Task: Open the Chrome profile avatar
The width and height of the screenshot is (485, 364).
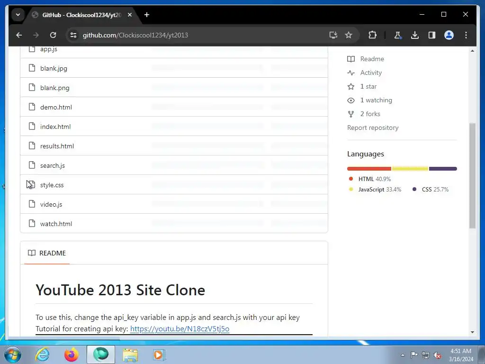Action: 449,35
